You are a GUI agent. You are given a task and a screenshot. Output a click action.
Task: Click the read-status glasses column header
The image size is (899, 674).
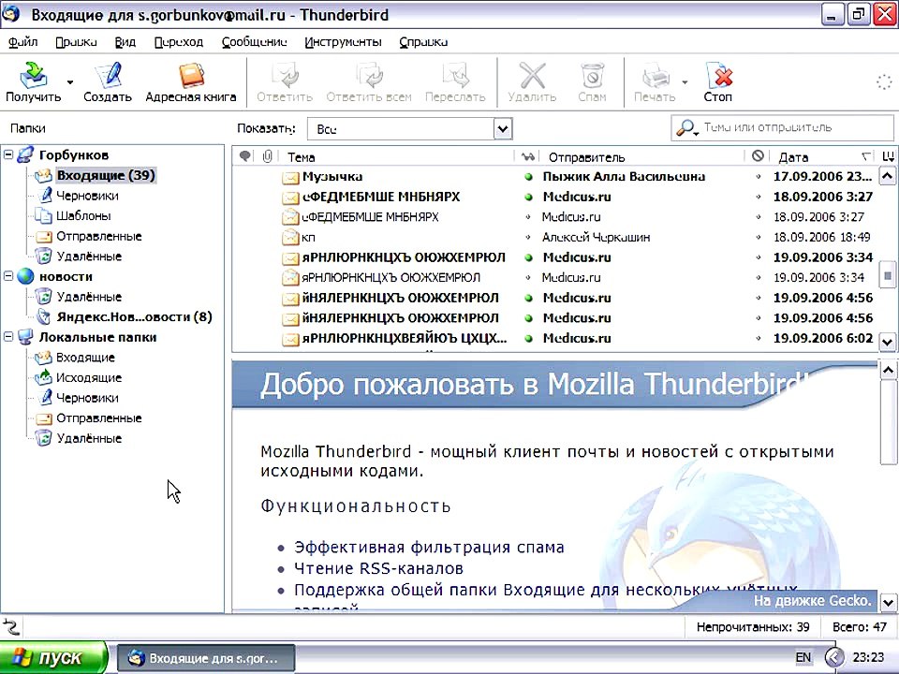pyautogui.click(x=527, y=156)
